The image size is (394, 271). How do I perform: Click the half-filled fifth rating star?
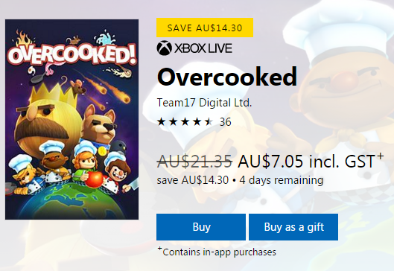coord(209,122)
